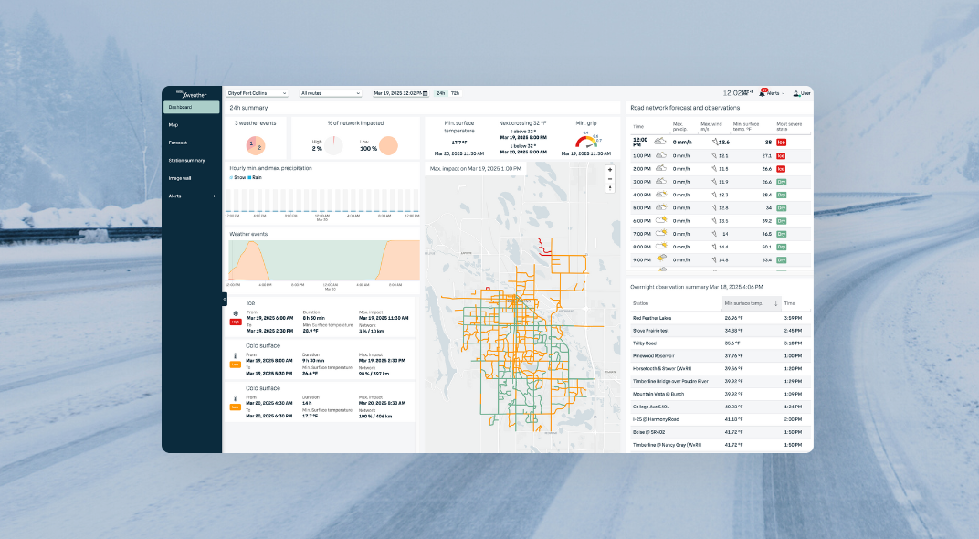Reset map north with compass button
The width and height of the screenshot is (979, 539).
click(x=610, y=187)
